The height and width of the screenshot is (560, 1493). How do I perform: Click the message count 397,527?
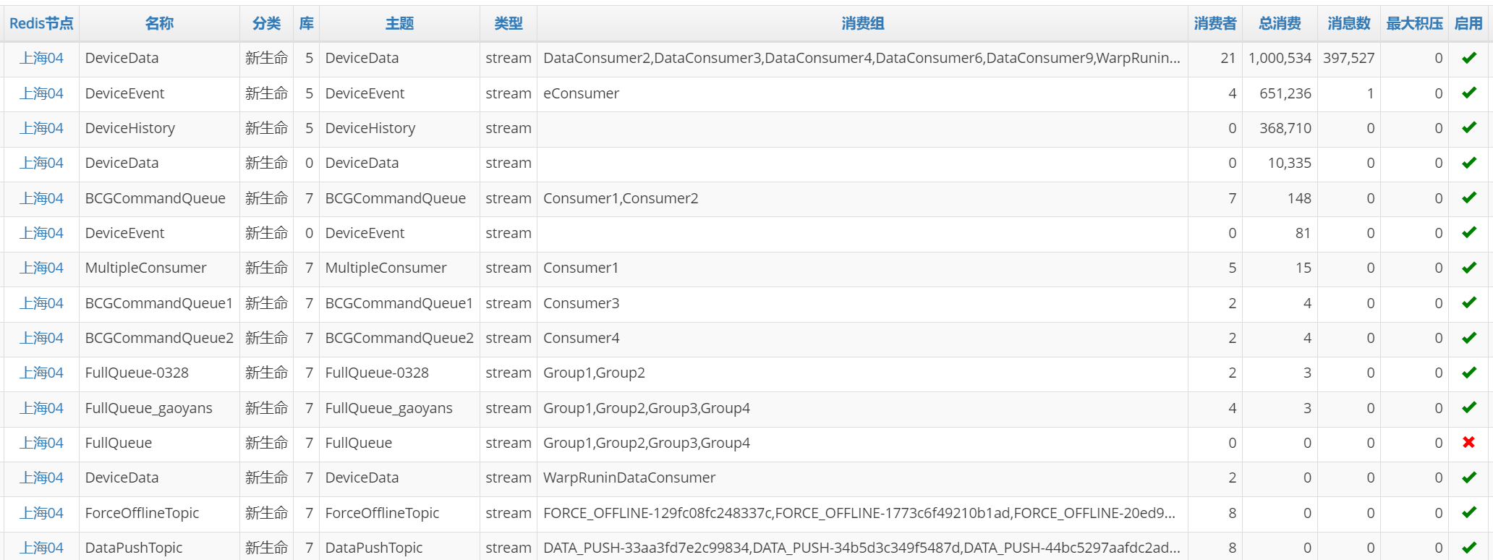point(1349,58)
